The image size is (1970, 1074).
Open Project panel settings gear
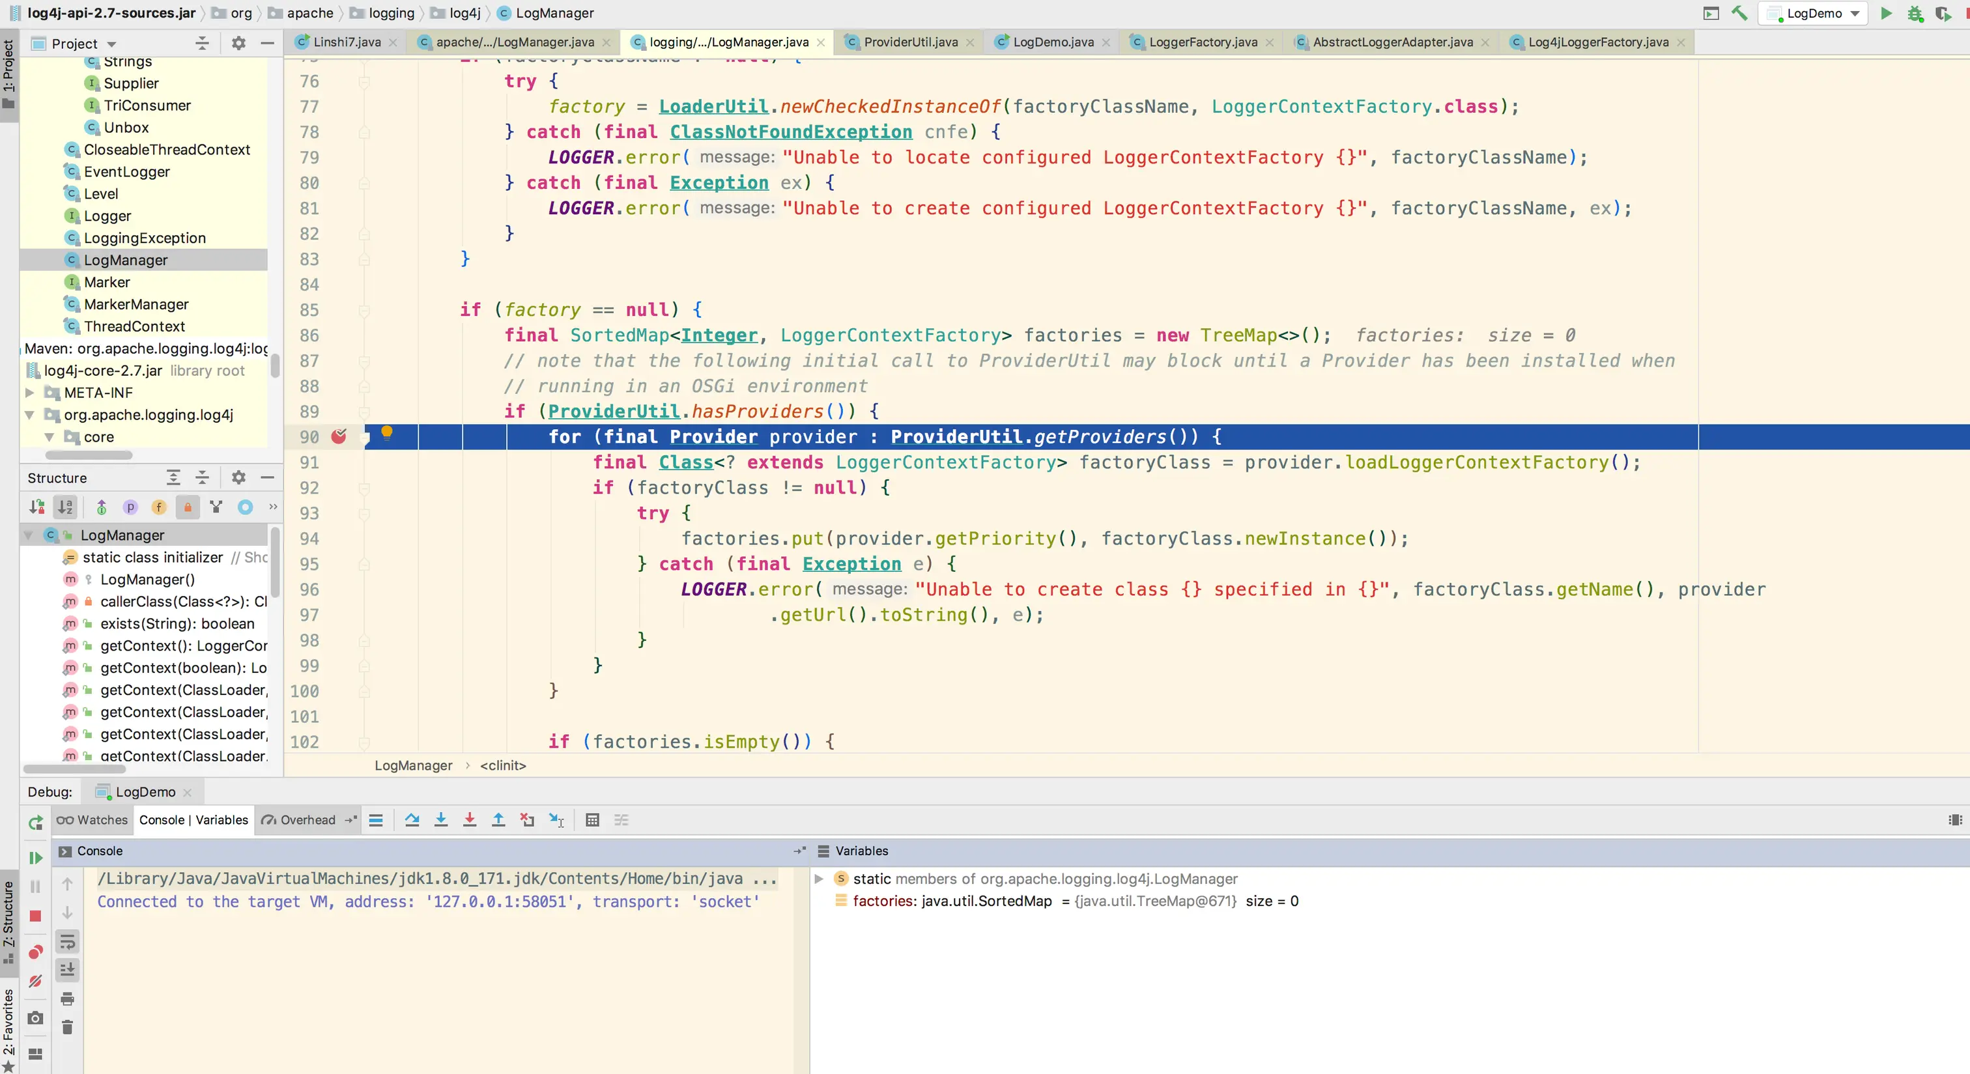tap(238, 44)
